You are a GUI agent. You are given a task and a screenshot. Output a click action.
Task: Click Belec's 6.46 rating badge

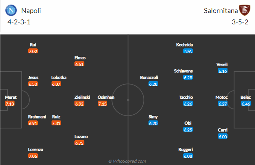click(246, 104)
